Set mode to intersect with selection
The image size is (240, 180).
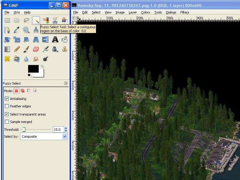[35, 91]
